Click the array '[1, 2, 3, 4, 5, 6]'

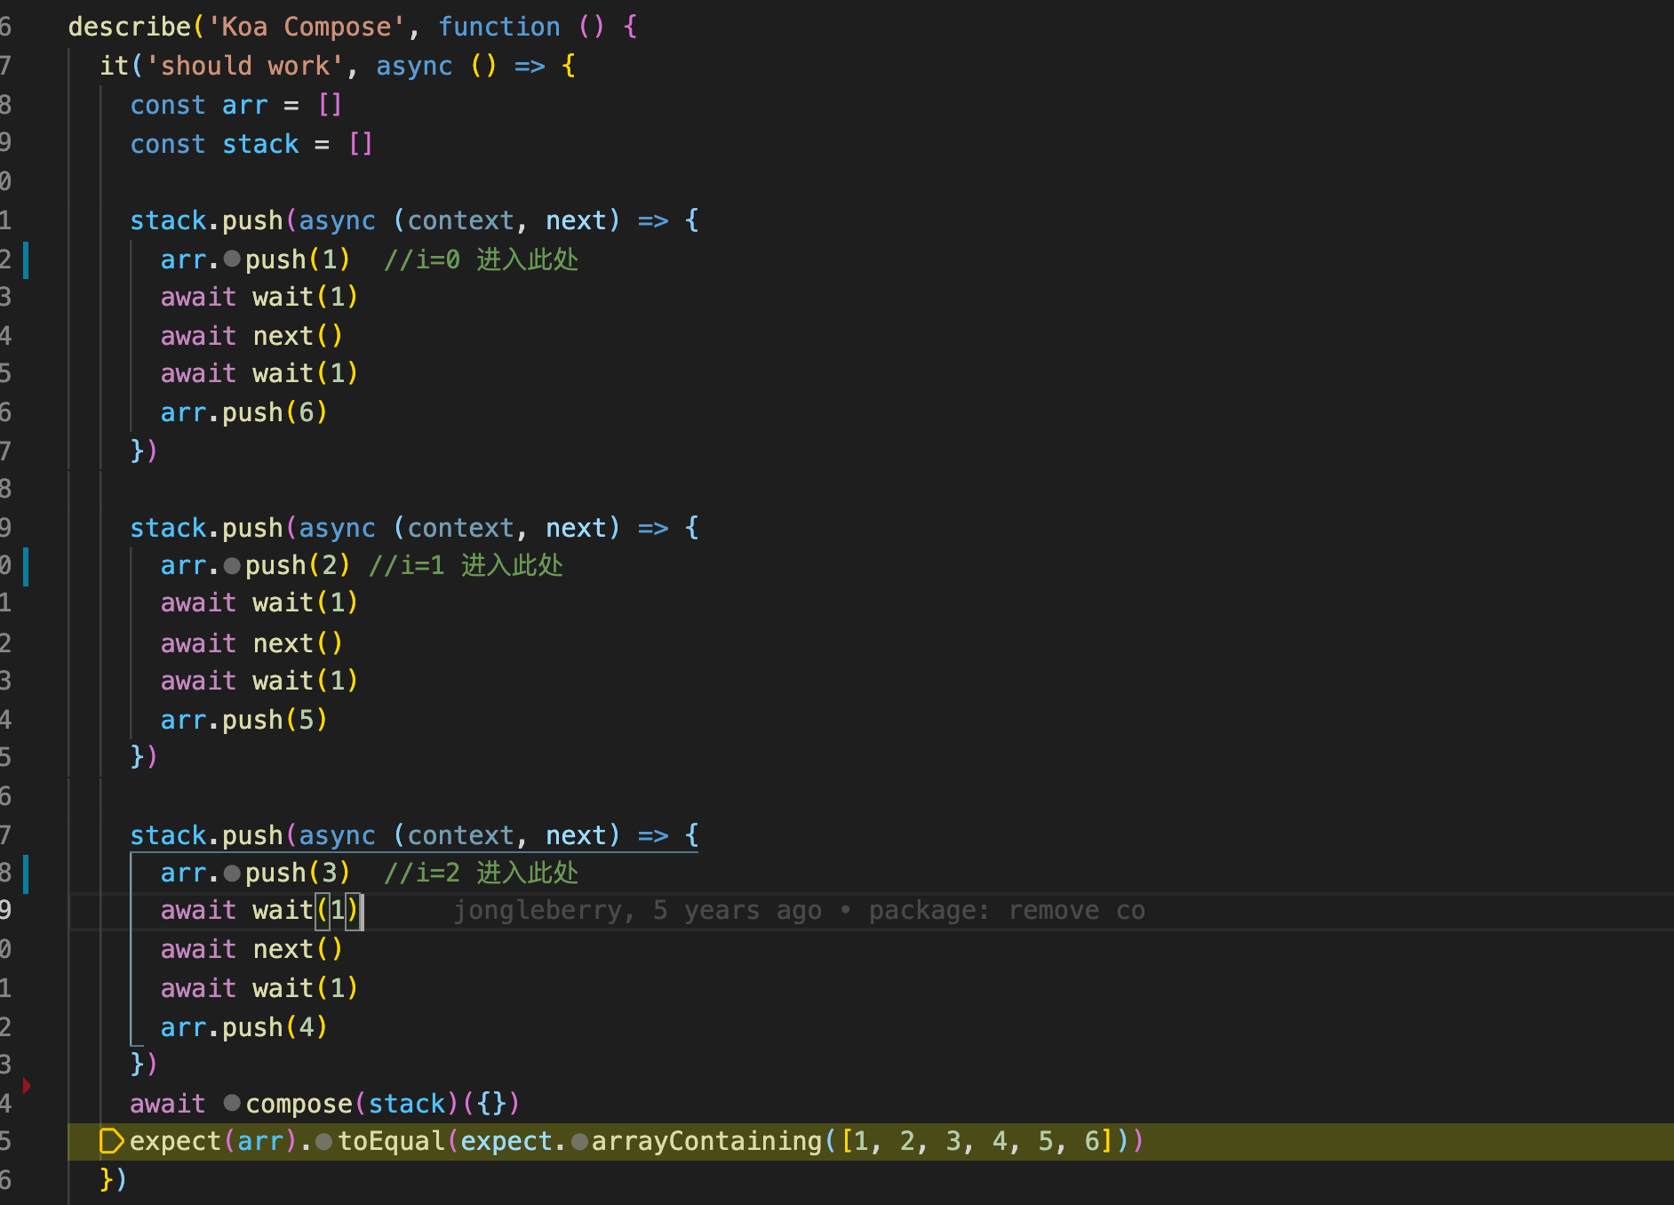coord(976,1142)
